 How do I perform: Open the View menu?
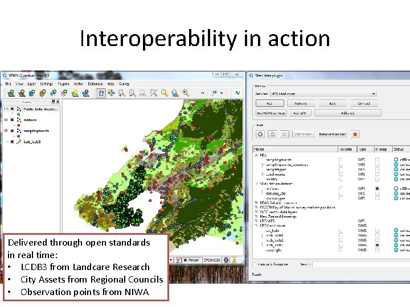click(19, 84)
